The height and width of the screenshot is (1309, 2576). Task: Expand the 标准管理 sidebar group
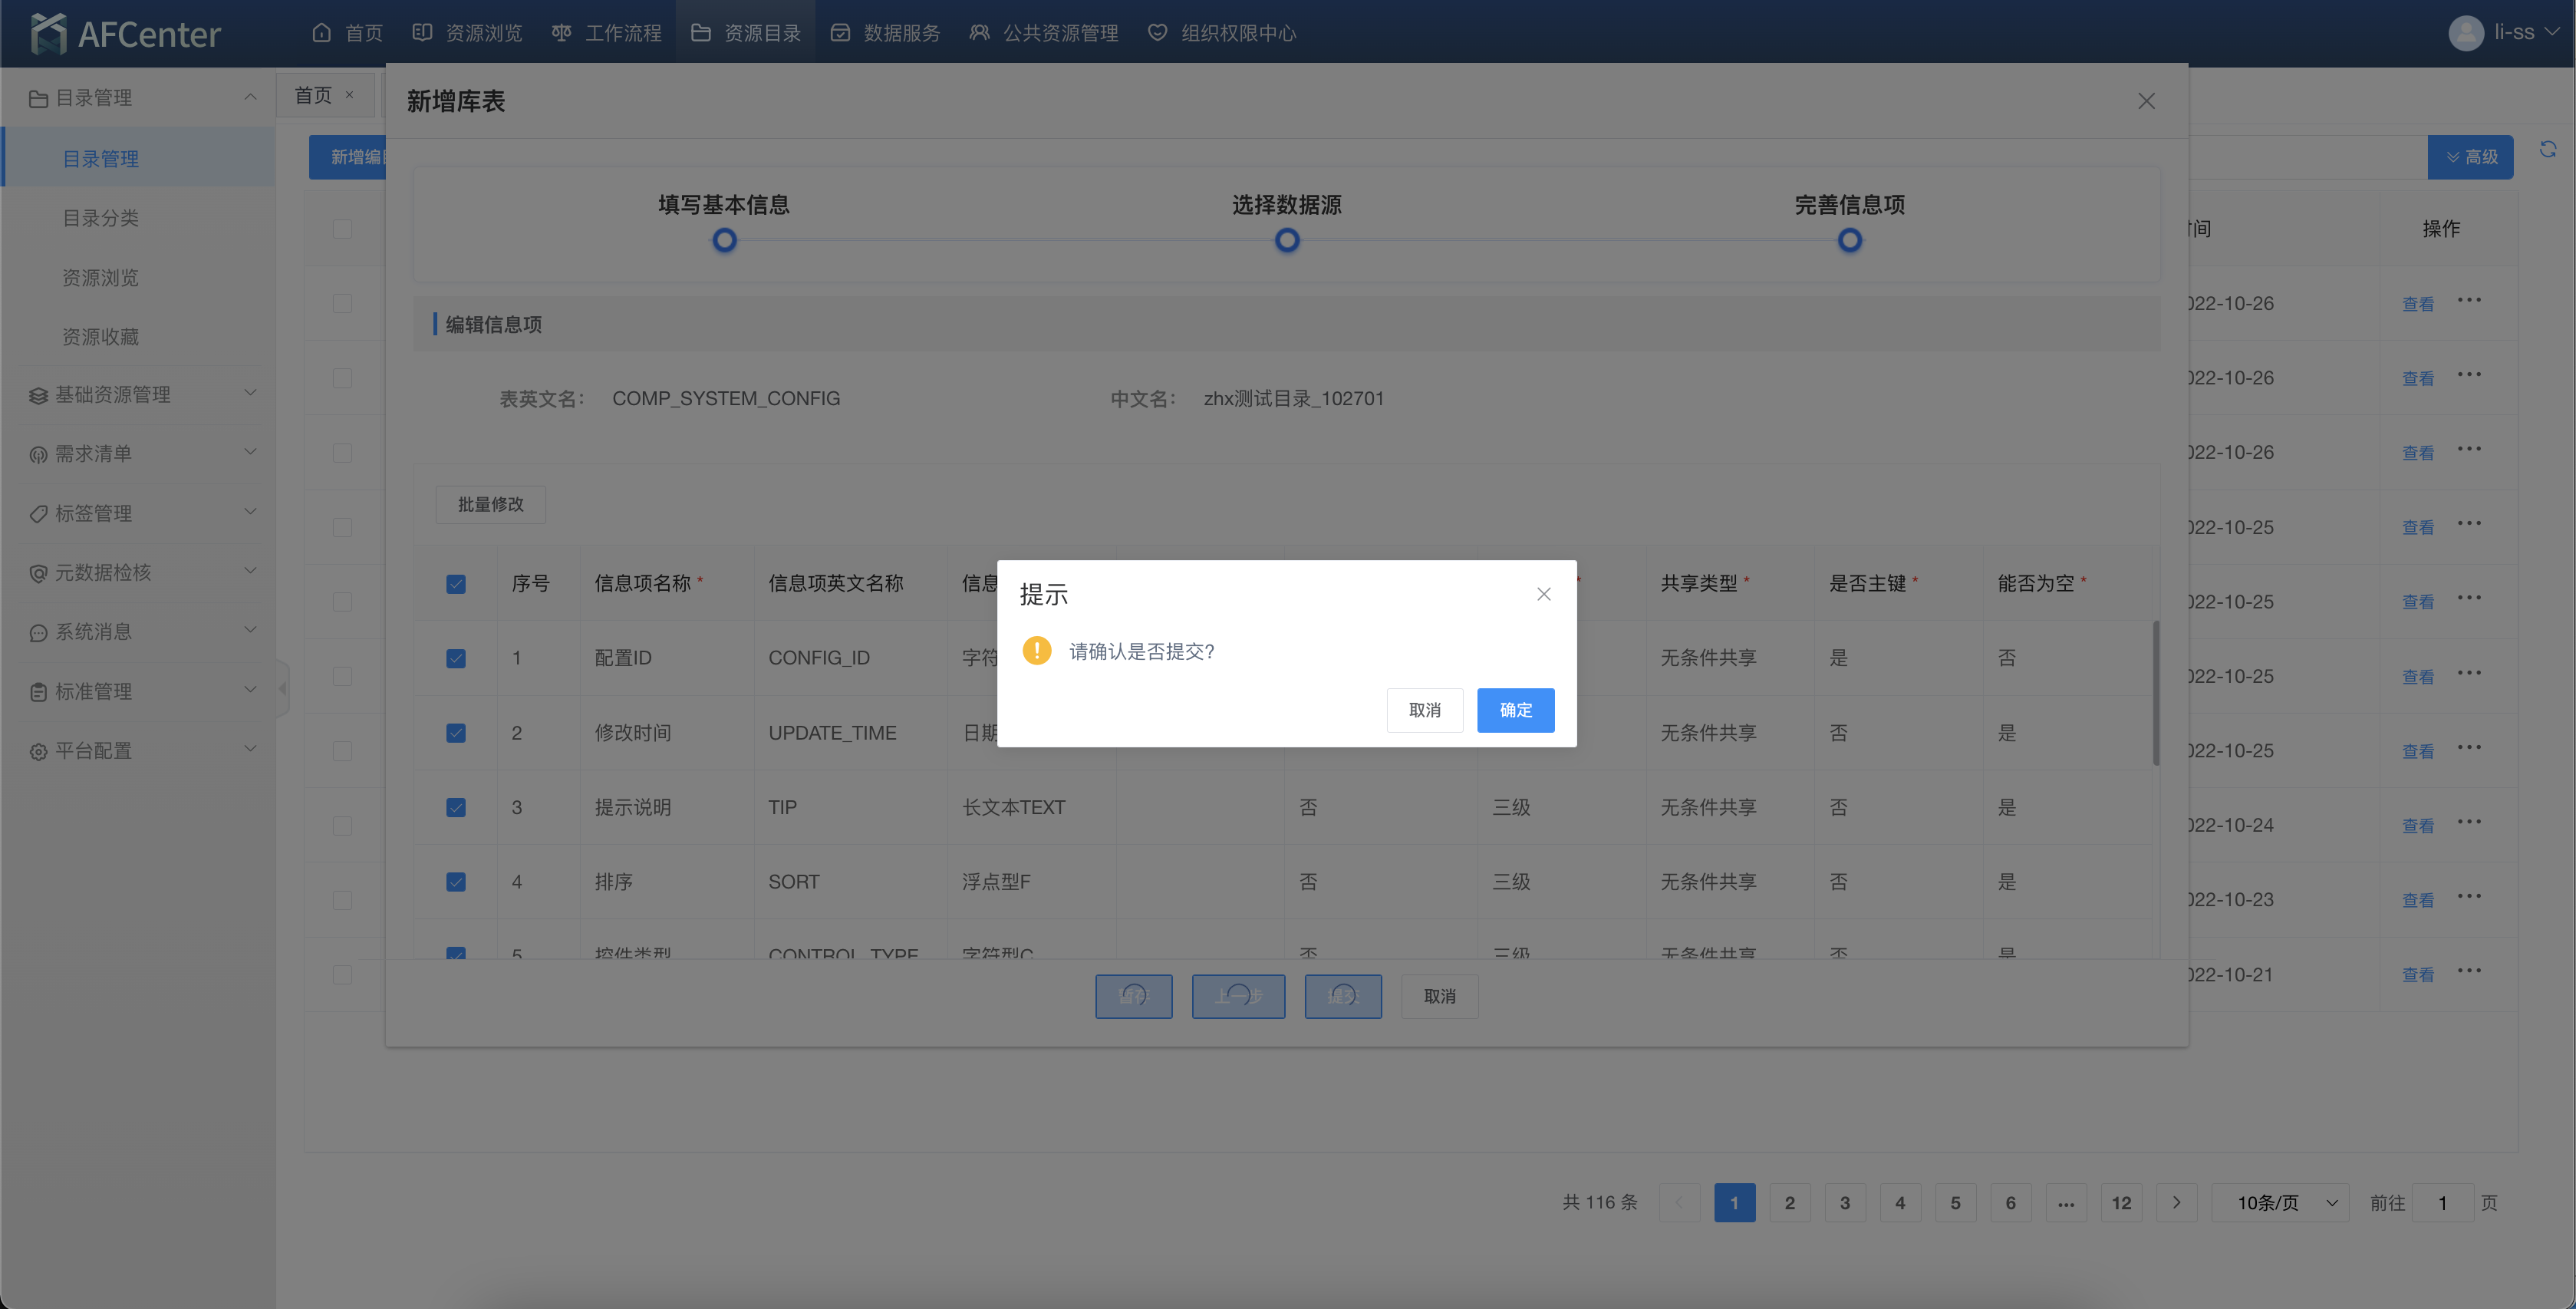(x=250, y=690)
